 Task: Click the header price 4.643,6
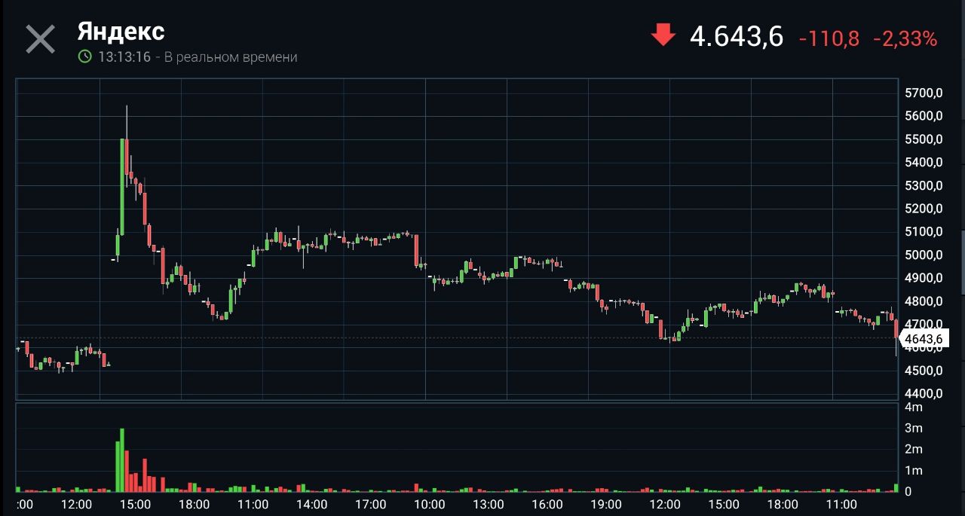coord(737,36)
